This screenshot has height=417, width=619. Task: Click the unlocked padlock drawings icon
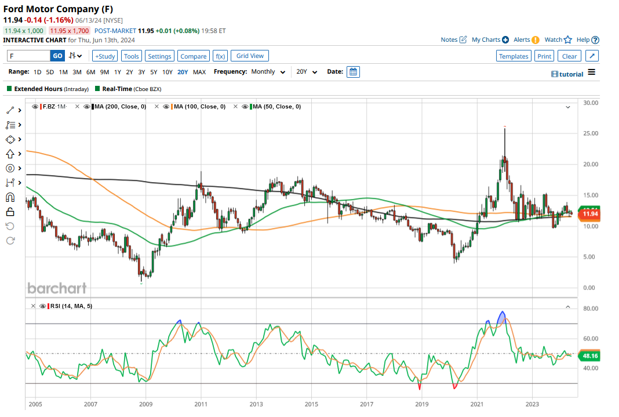tap(10, 212)
